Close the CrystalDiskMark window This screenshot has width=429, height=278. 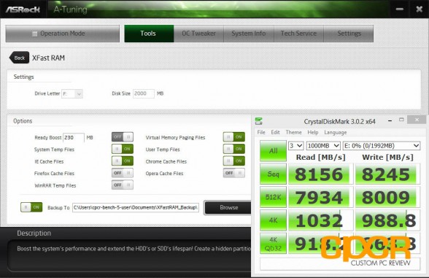[417, 120]
